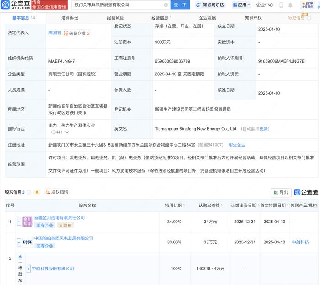This screenshot has width=320, height=285.
Task: Select the tax ID 91659006MAEF4JNG7B
Action: (281, 61)
